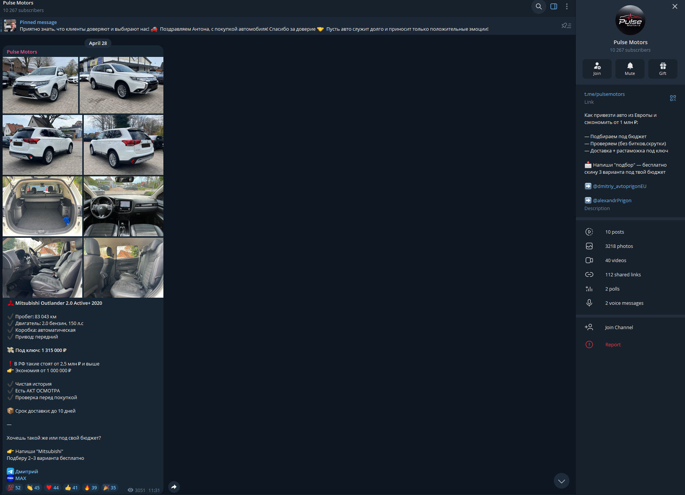685x495 pixels.
Task: Click the post view count eye icon
Action: 130,490
